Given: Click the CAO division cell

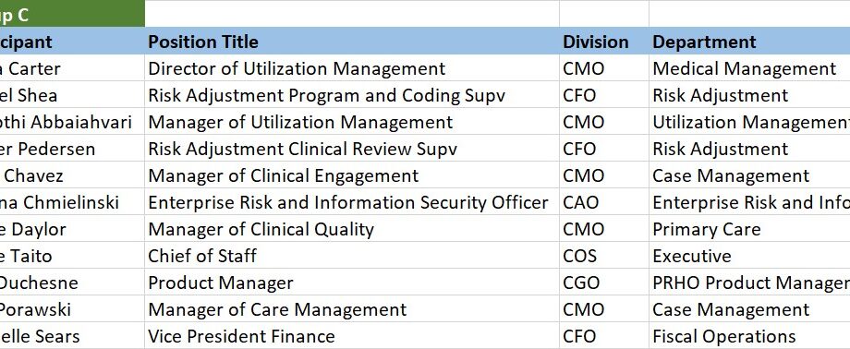Looking at the screenshot, I should 604,202.
